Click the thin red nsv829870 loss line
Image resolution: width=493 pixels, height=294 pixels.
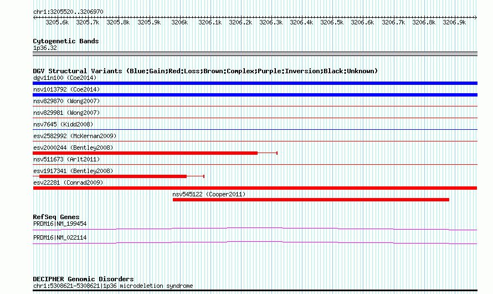(x=255, y=107)
